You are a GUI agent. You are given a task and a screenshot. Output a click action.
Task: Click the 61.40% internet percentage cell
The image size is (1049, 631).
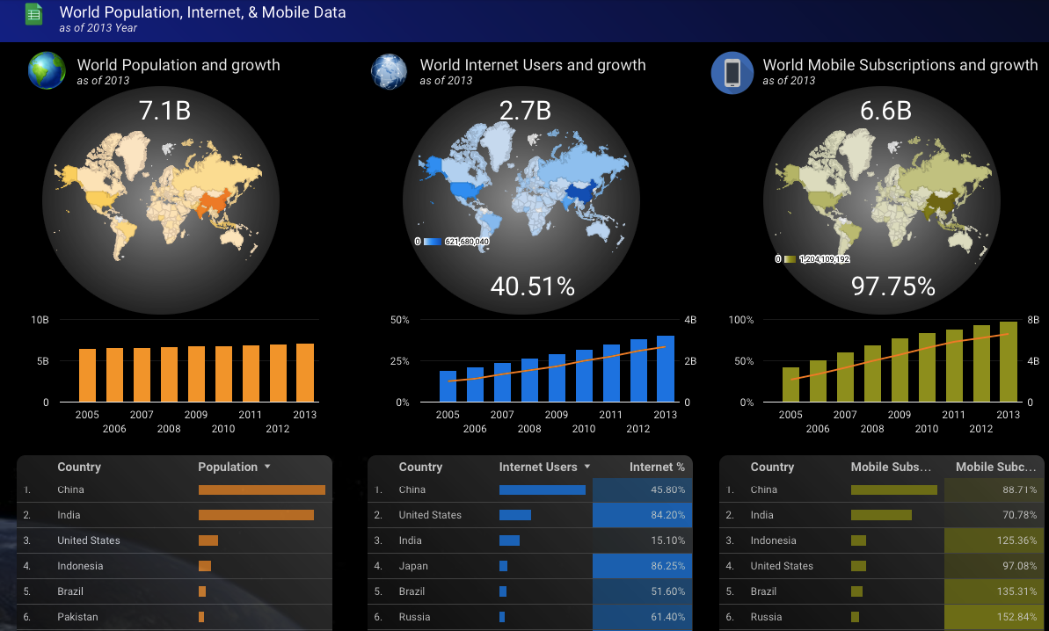pos(642,616)
